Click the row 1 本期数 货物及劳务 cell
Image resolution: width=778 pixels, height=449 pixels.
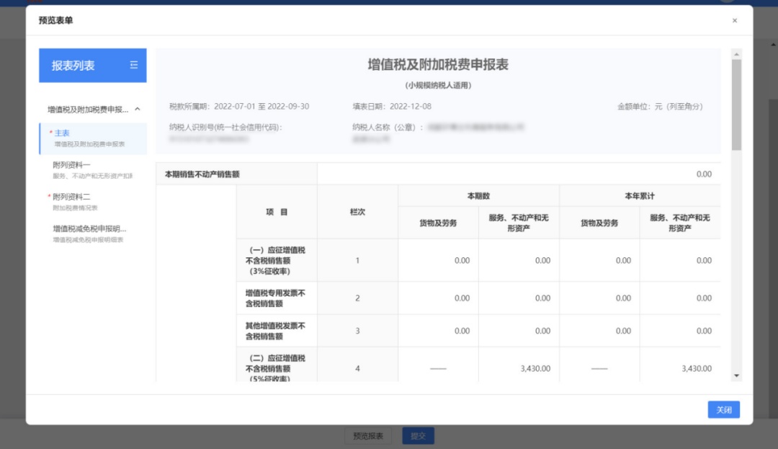click(x=438, y=260)
